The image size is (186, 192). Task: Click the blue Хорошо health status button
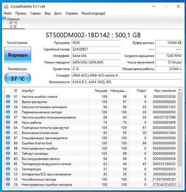point(18,55)
